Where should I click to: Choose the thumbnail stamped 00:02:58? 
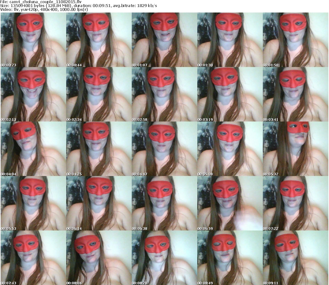(164, 94)
